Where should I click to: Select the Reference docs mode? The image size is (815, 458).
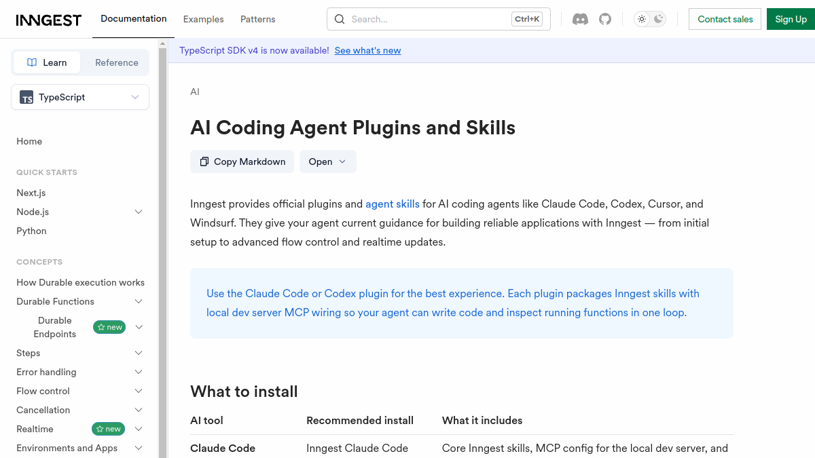pos(115,62)
